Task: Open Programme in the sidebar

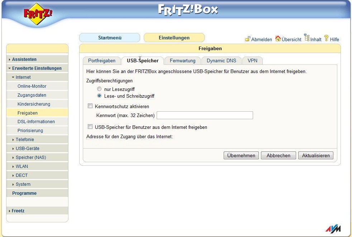Action: pos(37,193)
